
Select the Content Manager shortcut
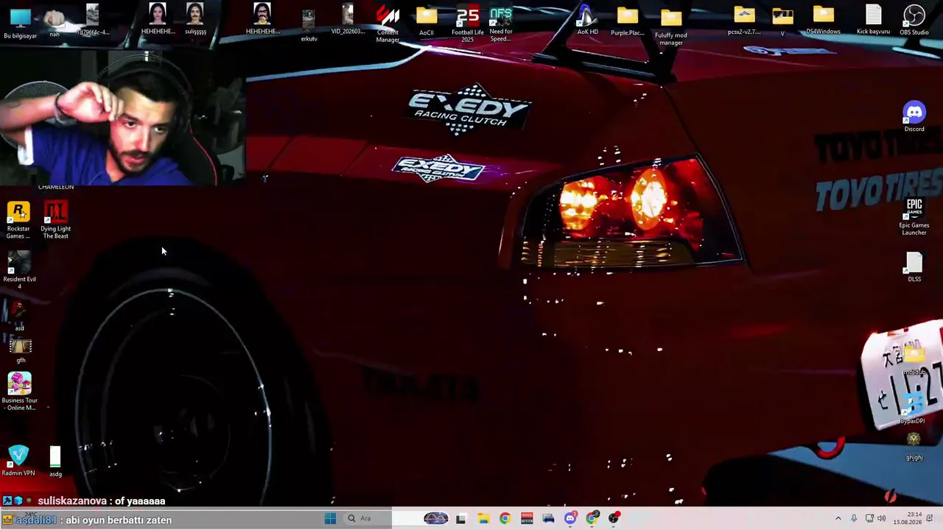pyautogui.click(x=388, y=24)
